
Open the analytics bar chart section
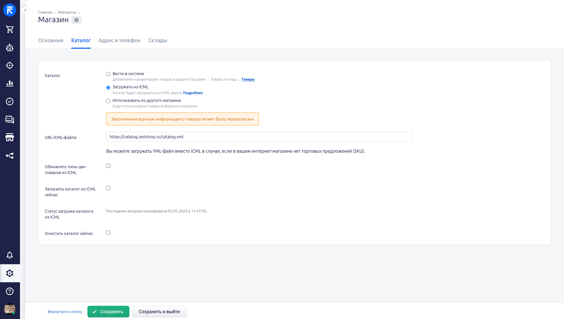coord(10,83)
